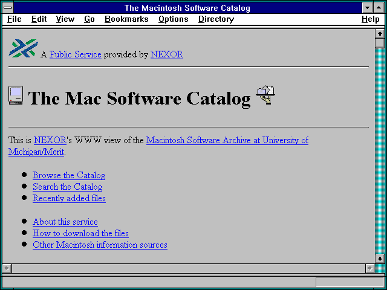Viewport: 387px width, 290px height.
Task: Open the Bookmarks menu
Action: pos(126,19)
